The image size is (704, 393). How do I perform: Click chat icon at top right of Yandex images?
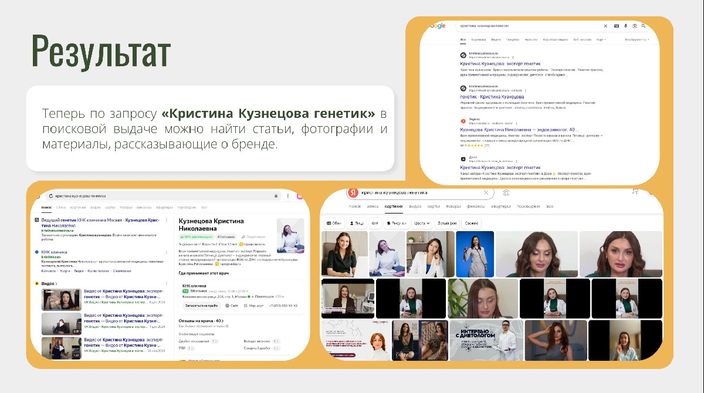(x=635, y=191)
